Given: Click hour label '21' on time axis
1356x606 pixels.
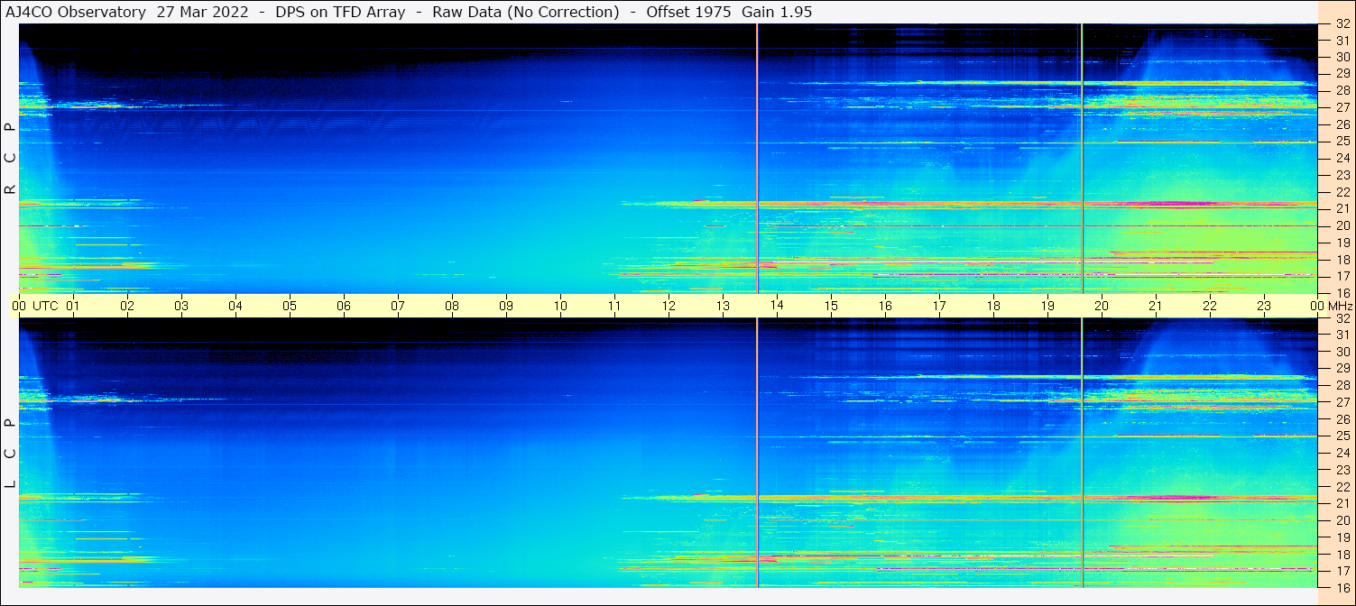Looking at the screenshot, I should tap(1156, 306).
